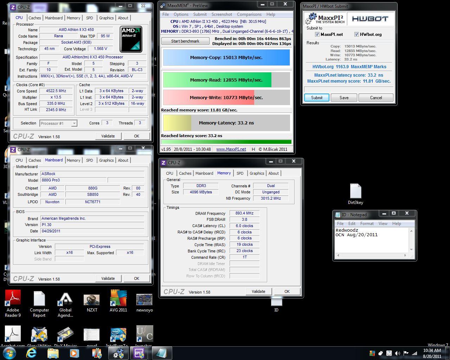Click the Memory-Read result bar
The image size is (450, 360).
tap(226, 80)
